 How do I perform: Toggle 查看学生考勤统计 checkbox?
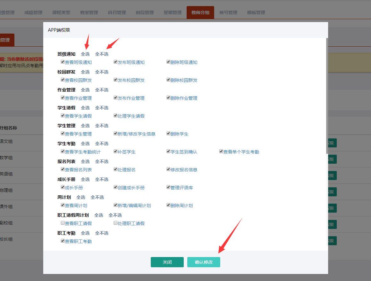pyautogui.click(x=63, y=152)
